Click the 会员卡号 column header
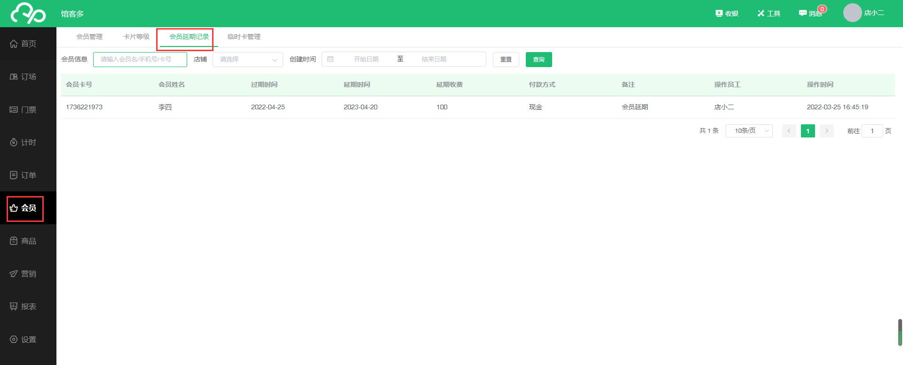This screenshot has height=365, width=903. tap(79, 84)
